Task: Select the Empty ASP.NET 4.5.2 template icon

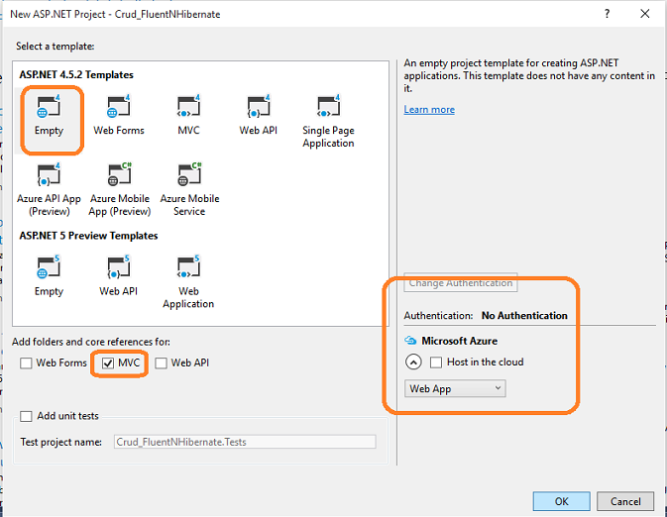Action: click(x=49, y=106)
